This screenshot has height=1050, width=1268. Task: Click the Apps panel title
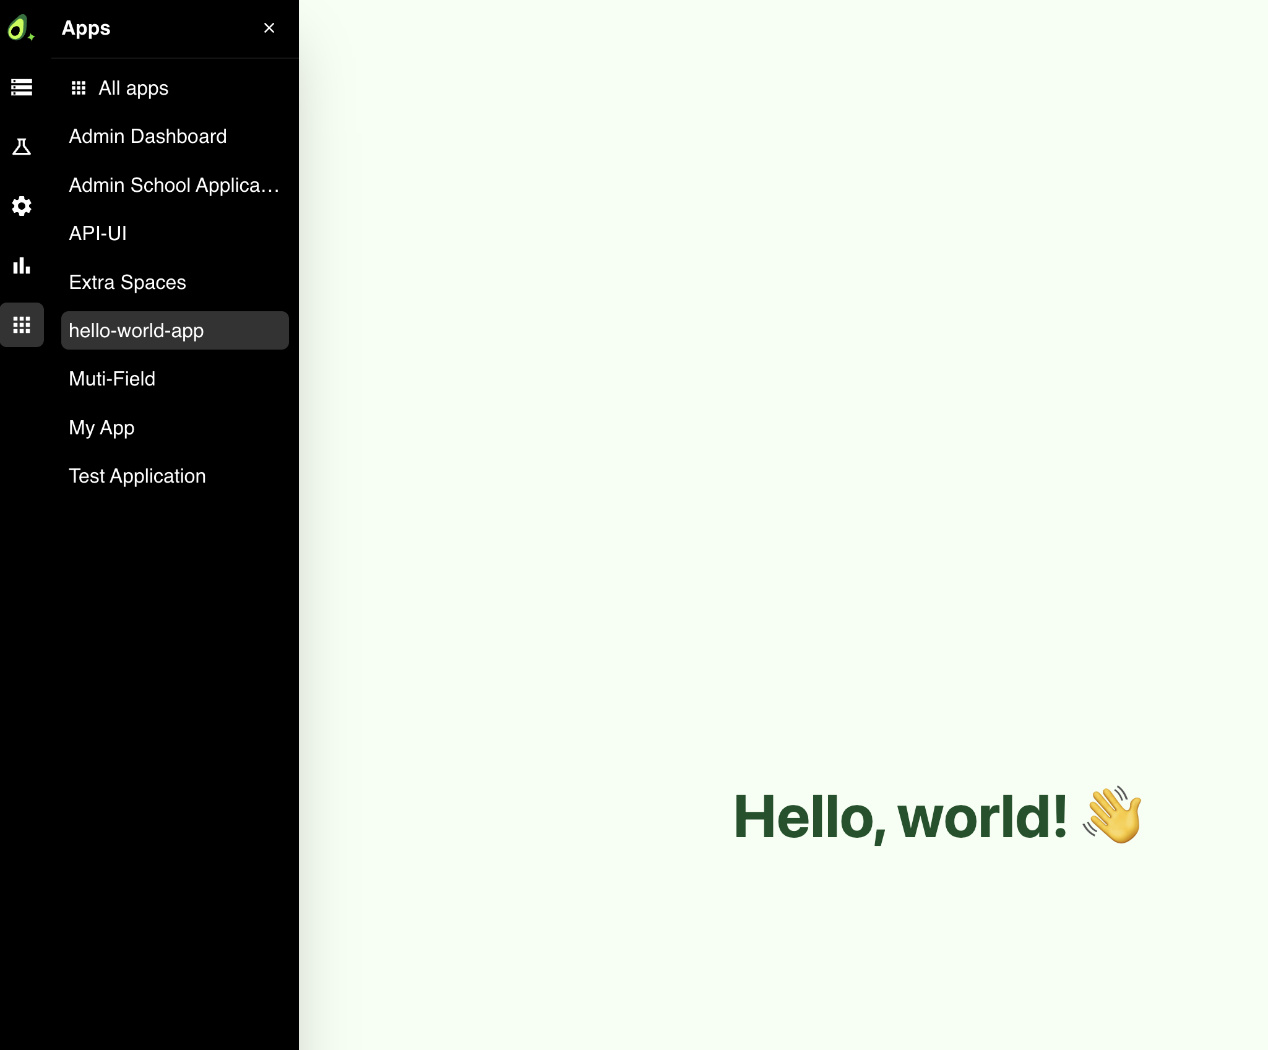[x=86, y=28]
